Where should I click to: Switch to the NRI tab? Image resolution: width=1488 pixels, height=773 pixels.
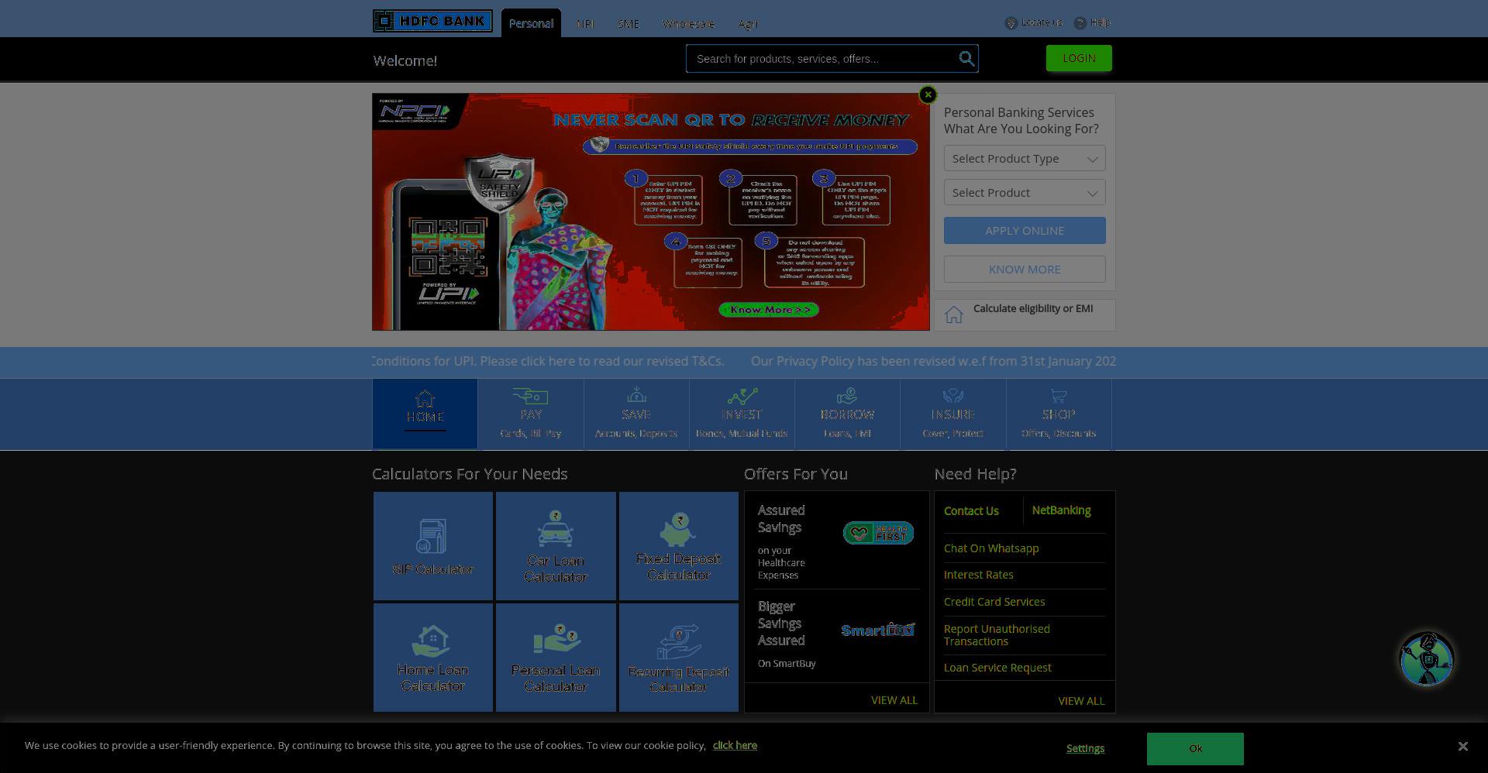click(585, 24)
